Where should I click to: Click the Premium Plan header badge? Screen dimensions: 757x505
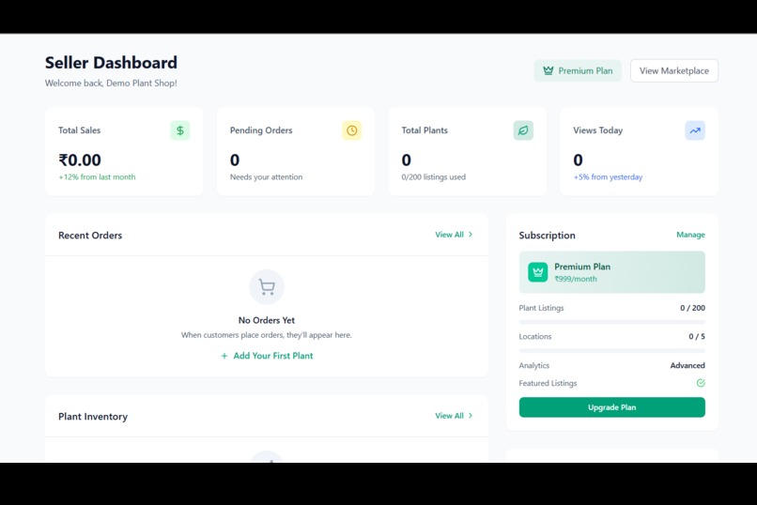(578, 70)
